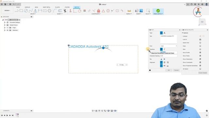Apply the Symmetry constraint
The image size is (209, 118).
(117, 11)
